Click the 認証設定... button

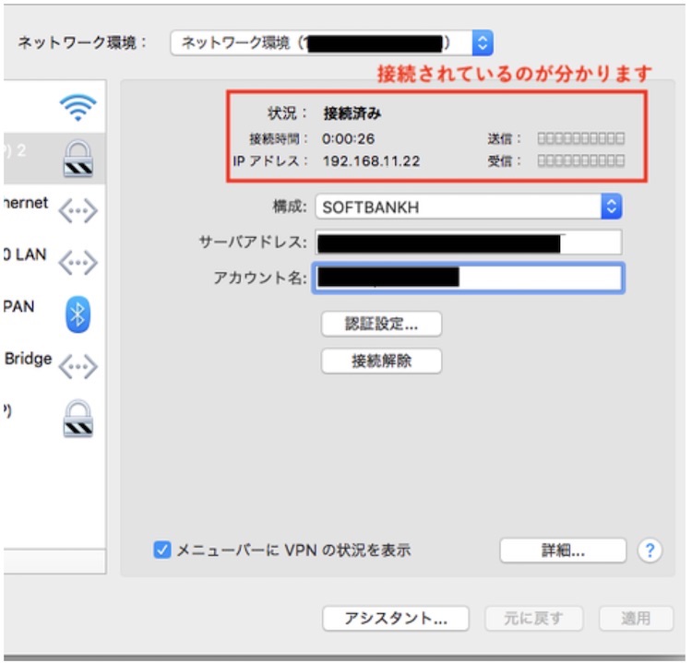coord(381,325)
